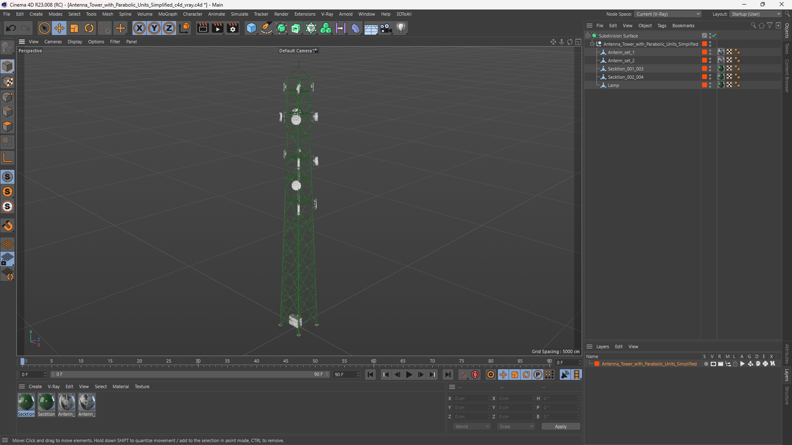Click the orange layer color swatch

coord(596,364)
